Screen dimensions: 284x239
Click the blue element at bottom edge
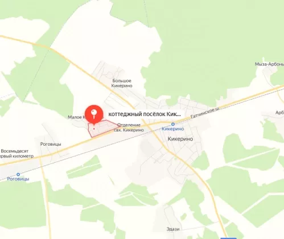click(228, 238)
